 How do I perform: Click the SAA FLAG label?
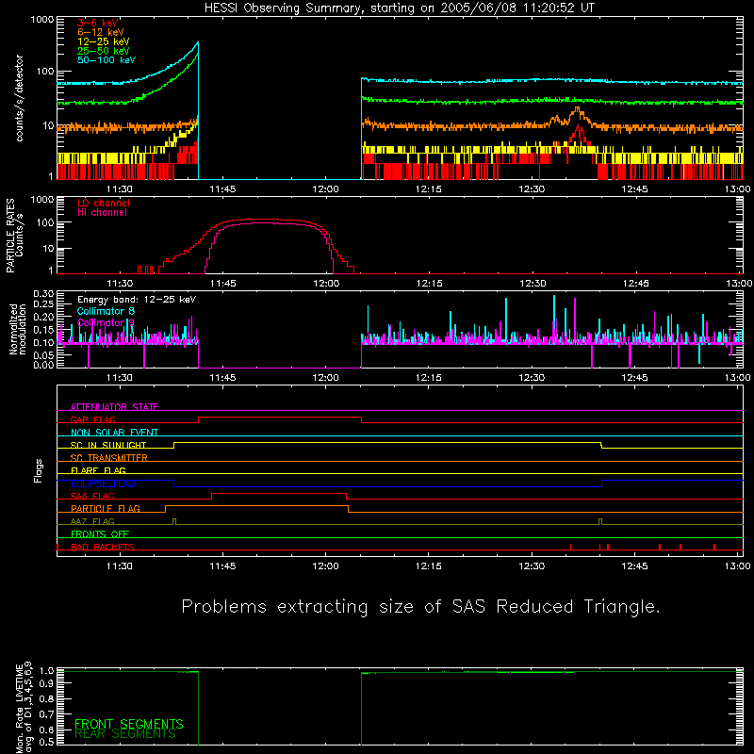[x=92, y=496]
